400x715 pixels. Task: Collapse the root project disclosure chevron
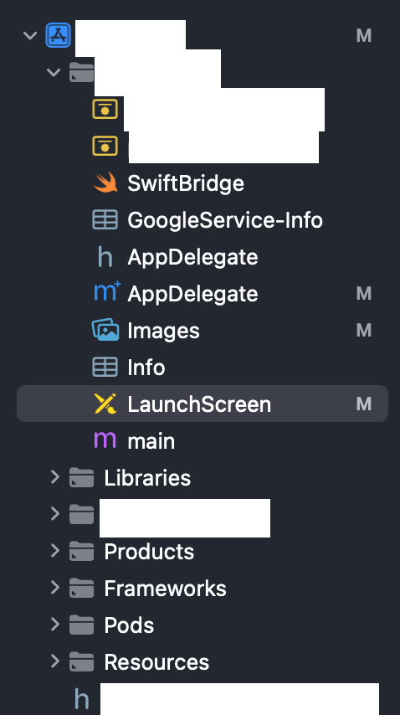30,35
